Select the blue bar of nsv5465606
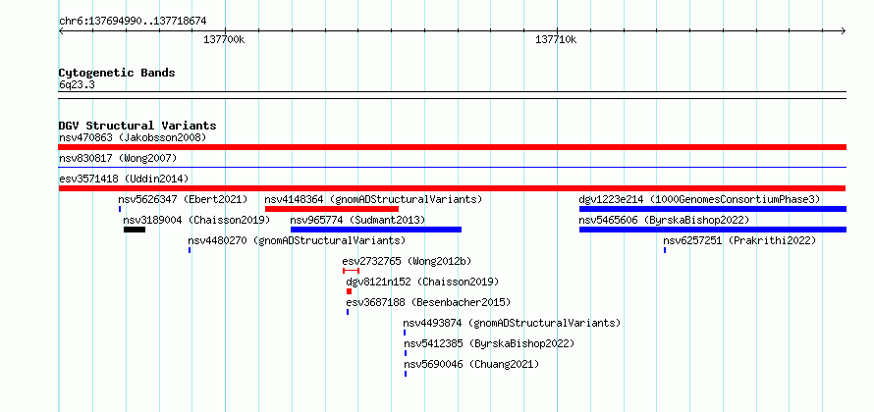Image resolution: width=874 pixels, height=412 pixels. coord(713,230)
